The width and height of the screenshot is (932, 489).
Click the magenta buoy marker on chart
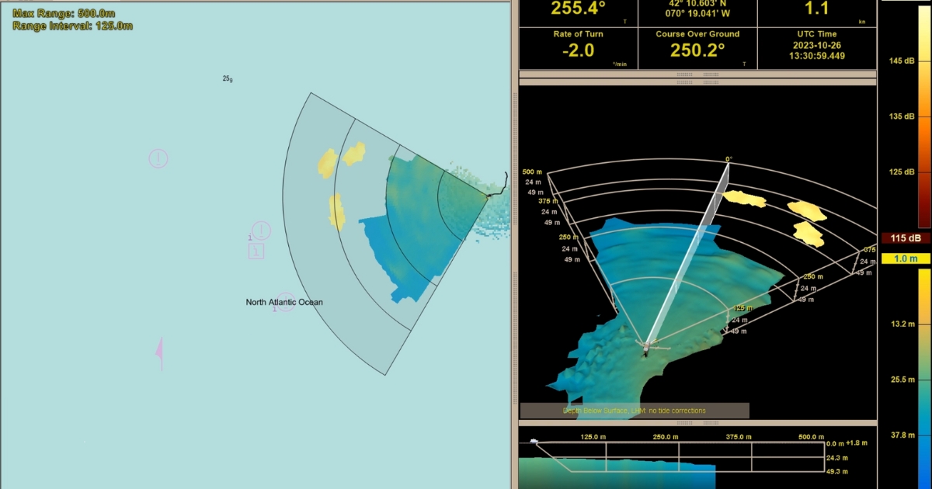tap(160, 352)
